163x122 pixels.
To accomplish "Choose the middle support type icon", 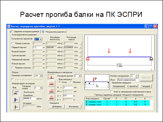I will click(16, 100).
